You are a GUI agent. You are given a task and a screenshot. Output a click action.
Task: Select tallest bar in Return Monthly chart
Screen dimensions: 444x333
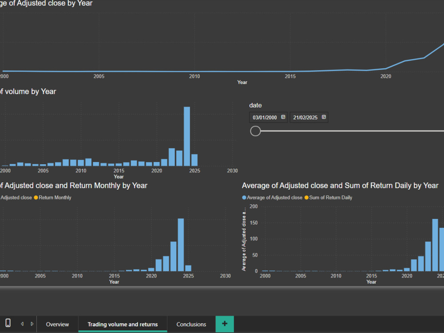(181, 245)
